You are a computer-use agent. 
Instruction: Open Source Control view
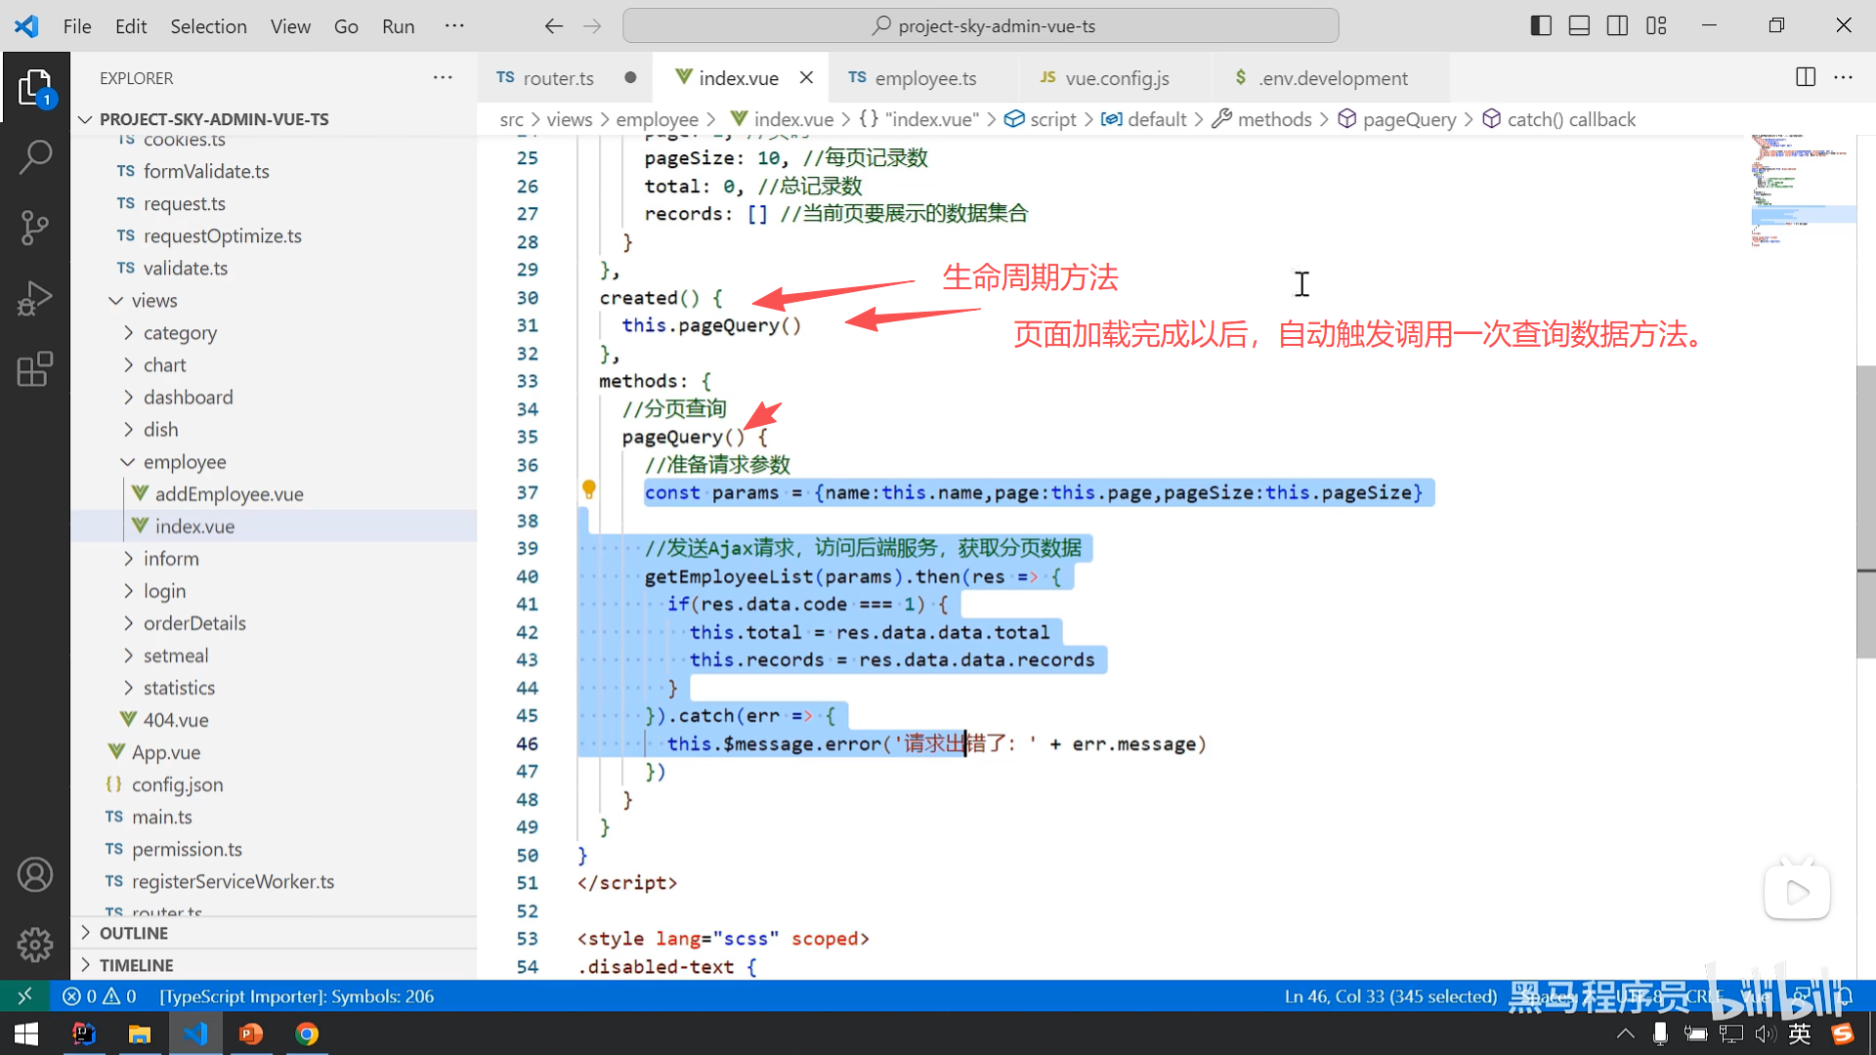coord(35,228)
